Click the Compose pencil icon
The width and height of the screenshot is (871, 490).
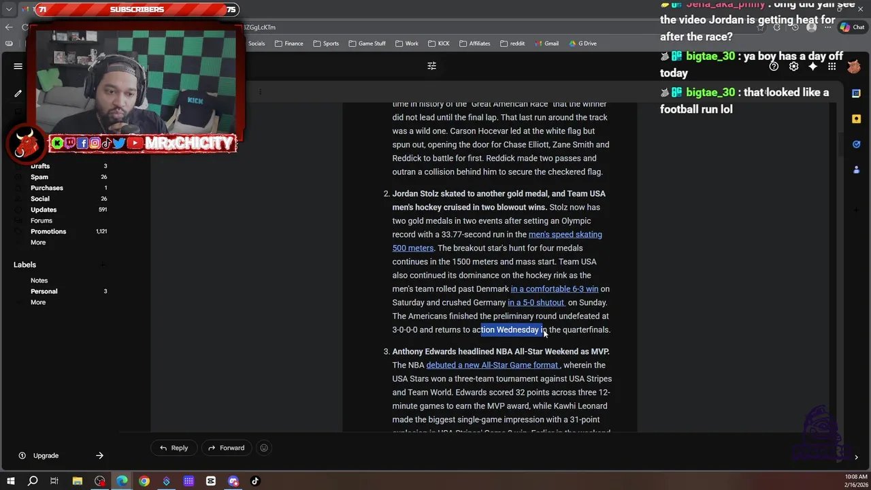[x=18, y=93]
